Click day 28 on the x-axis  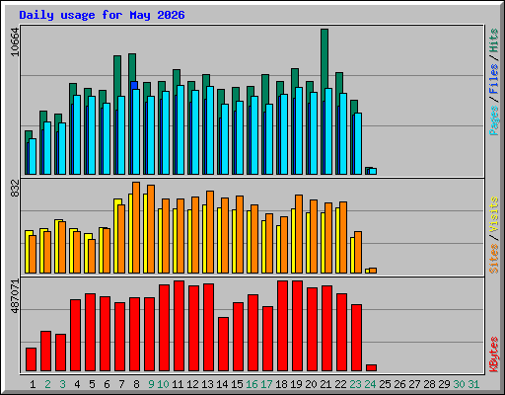[x=429, y=384]
